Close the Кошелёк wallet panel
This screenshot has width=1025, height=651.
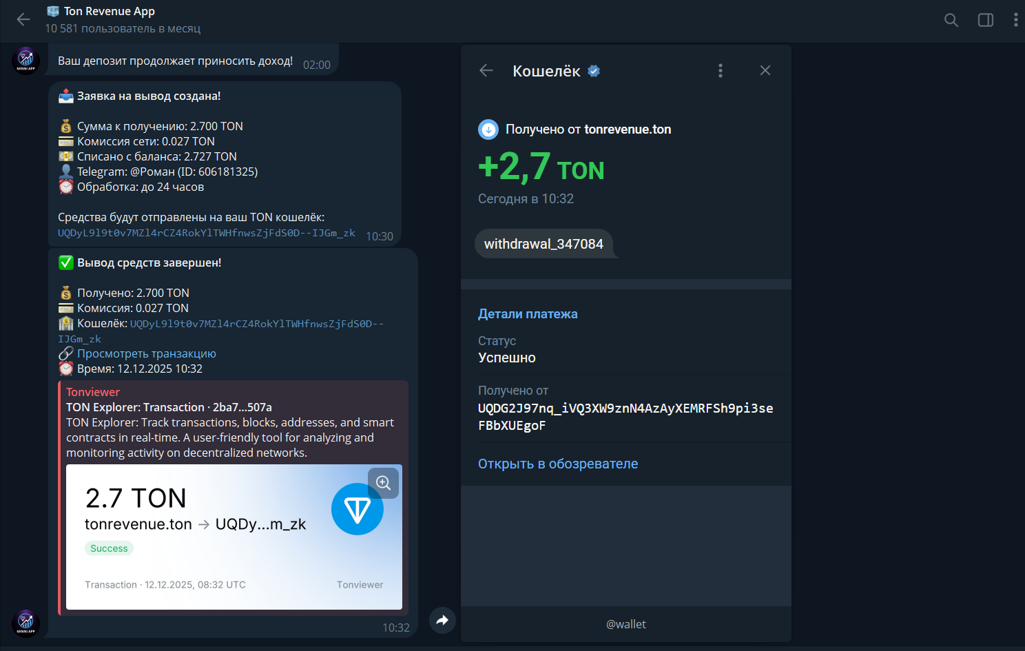tap(765, 70)
